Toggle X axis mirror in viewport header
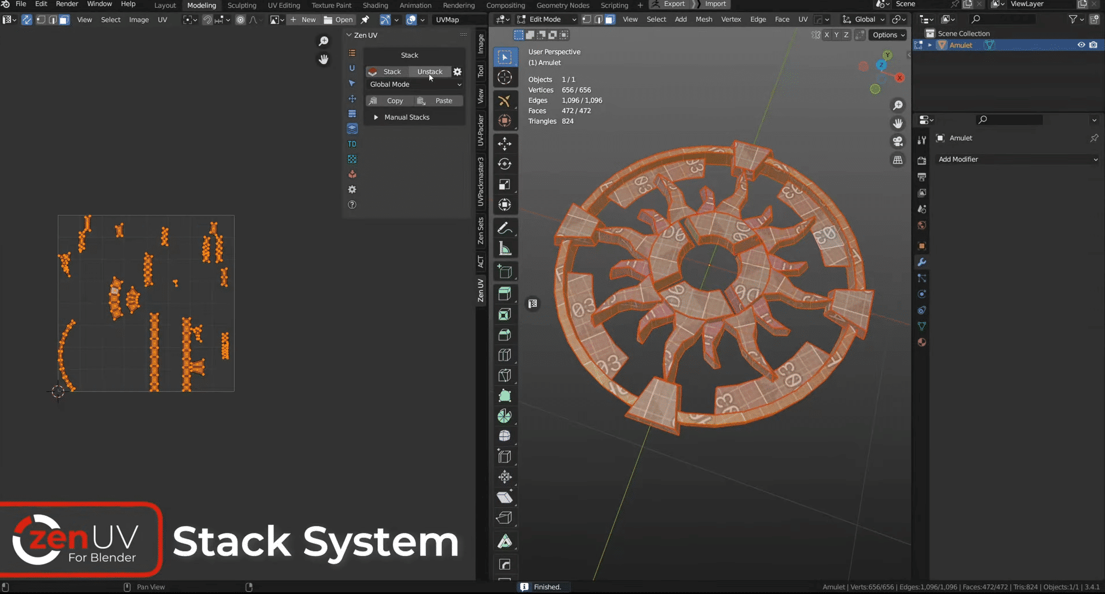 click(826, 35)
